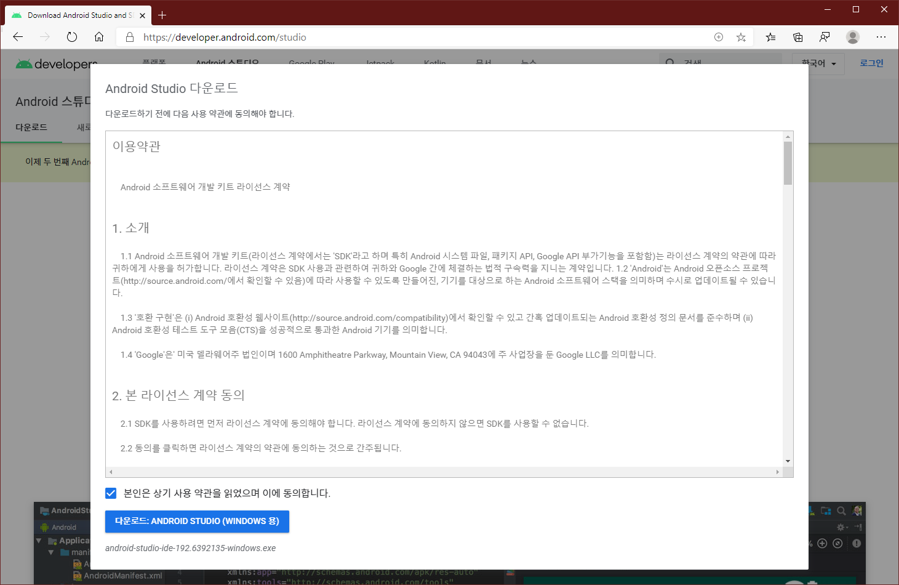Screen dimensions: 899x585
Task: View site security lock info
Action: click(x=130, y=37)
